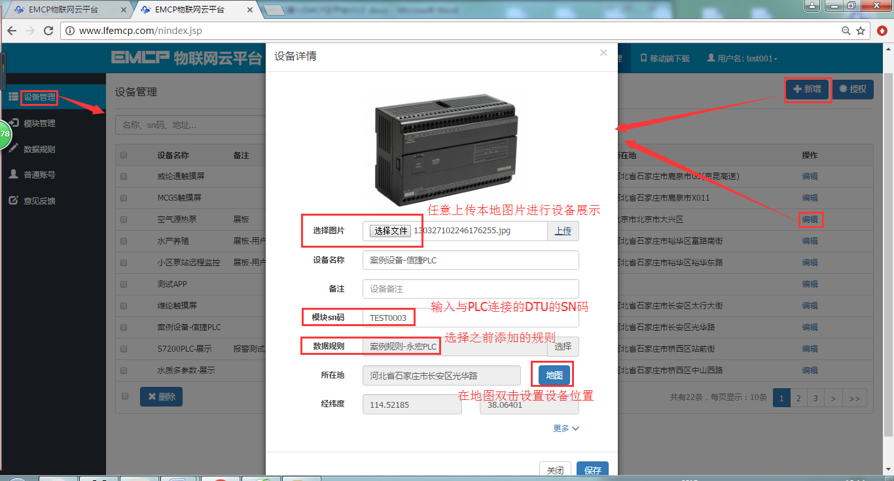Click 编辑 for the 水质多参数-展示 row
Screen dimensions: 894x481
pos(810,371)
